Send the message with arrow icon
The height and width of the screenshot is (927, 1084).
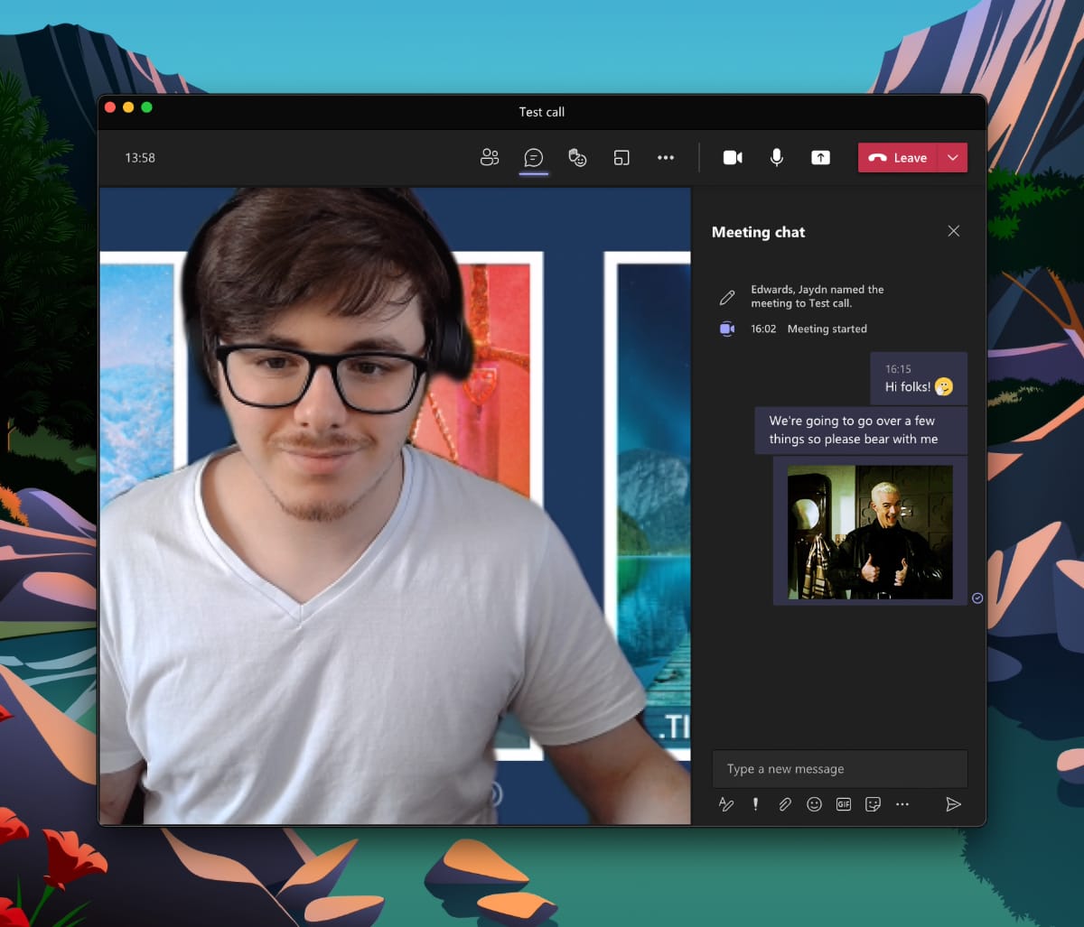pyautogui.click(x=953, y=804)
